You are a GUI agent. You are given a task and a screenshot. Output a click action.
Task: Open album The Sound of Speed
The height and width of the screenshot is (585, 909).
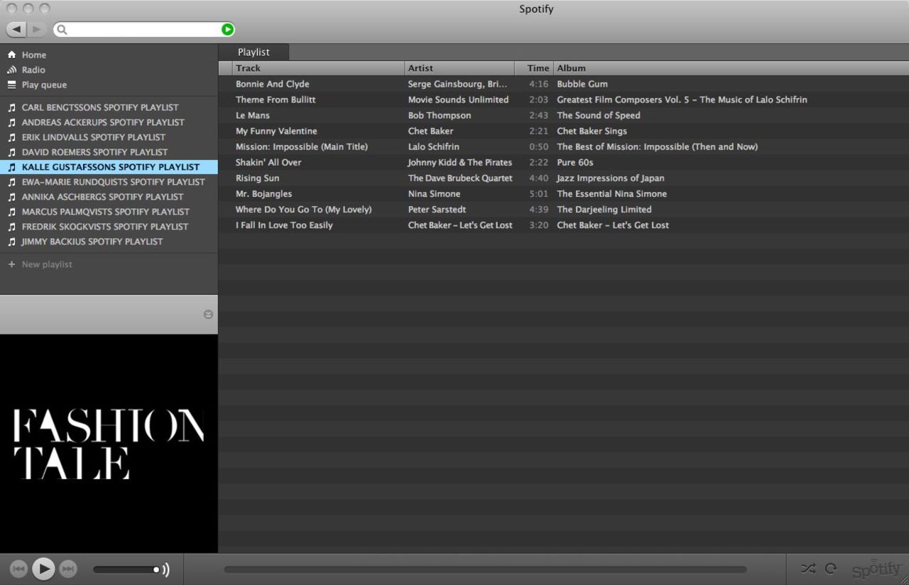599,115
